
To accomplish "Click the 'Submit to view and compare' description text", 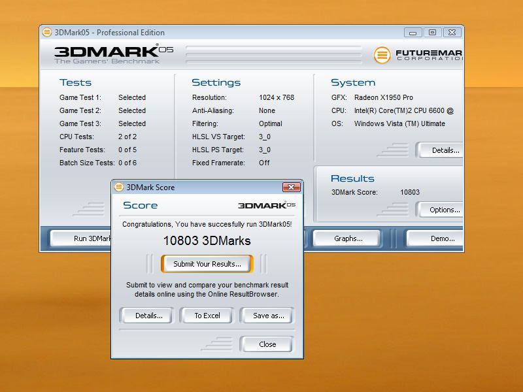I will point(207,289).
